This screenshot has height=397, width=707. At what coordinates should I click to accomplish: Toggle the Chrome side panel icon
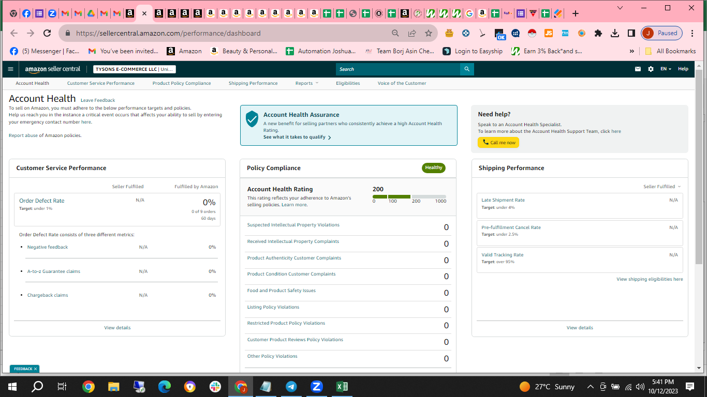(631, 33)
